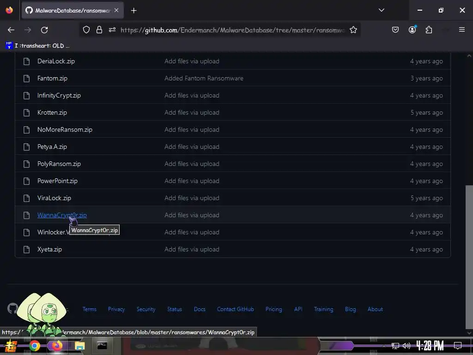Open Xeyta.zip file

(50, 249)
